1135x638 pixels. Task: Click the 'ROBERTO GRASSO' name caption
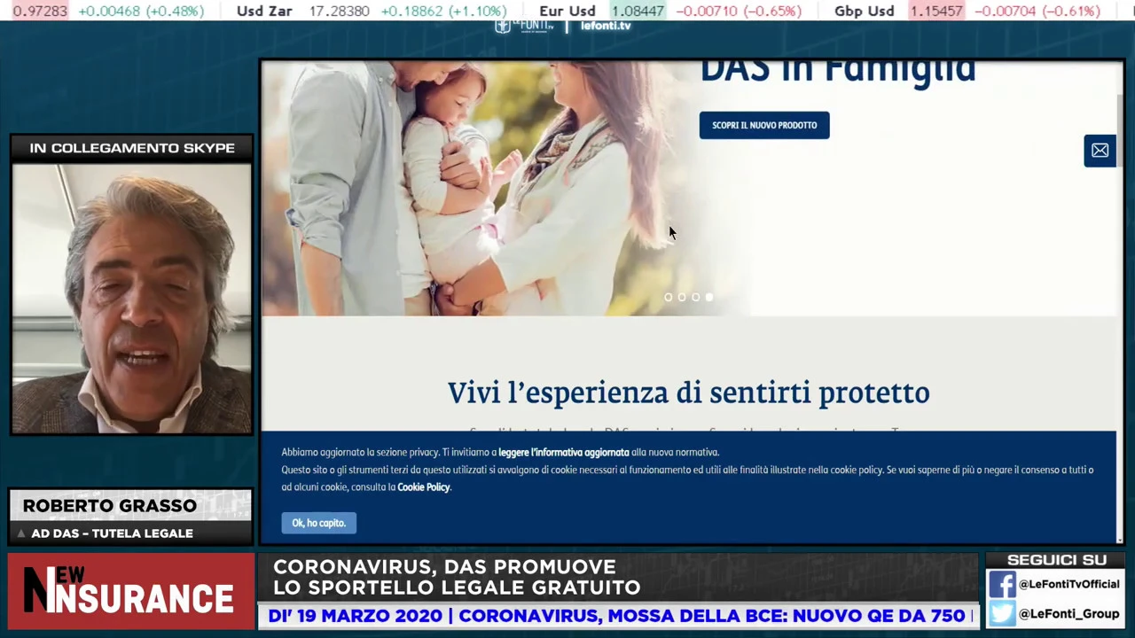tap(109, 506)
